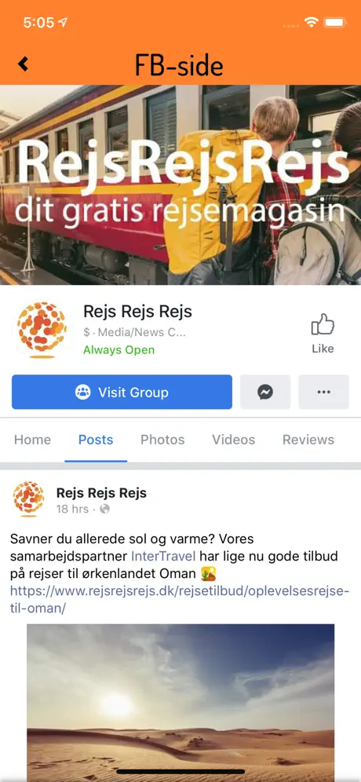Follow the InterTravel link in the post
Viewport: 361px width, 782px height.
click(x=163, y=556)
